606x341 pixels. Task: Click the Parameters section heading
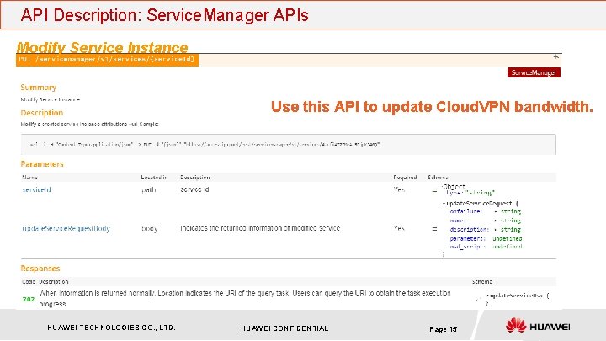coord(42,164)
